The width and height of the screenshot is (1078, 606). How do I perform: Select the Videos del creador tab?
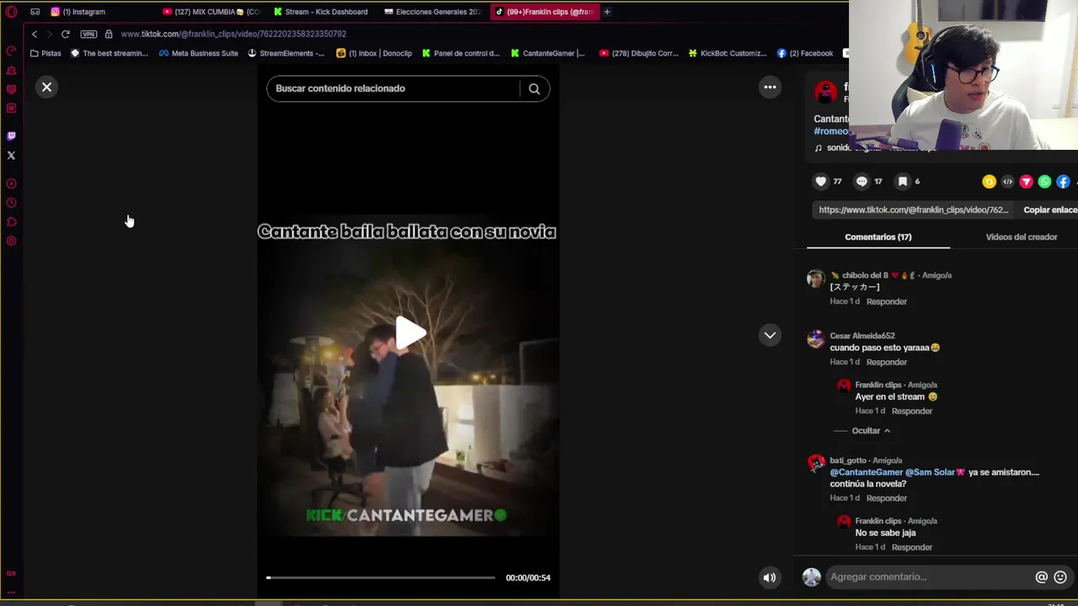click(x=1022, y=237)
